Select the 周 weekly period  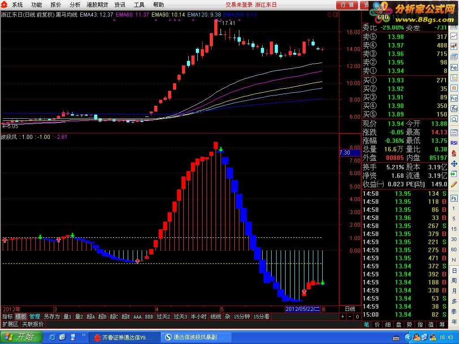pos(454,281)
